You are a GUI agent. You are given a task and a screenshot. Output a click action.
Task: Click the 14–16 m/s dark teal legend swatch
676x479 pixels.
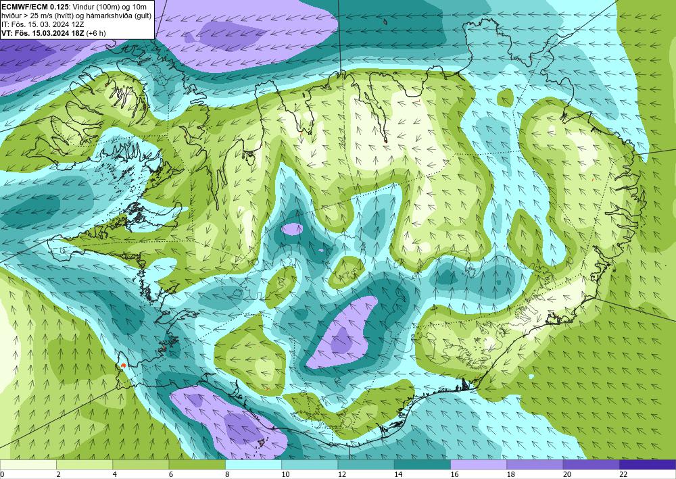422,464
